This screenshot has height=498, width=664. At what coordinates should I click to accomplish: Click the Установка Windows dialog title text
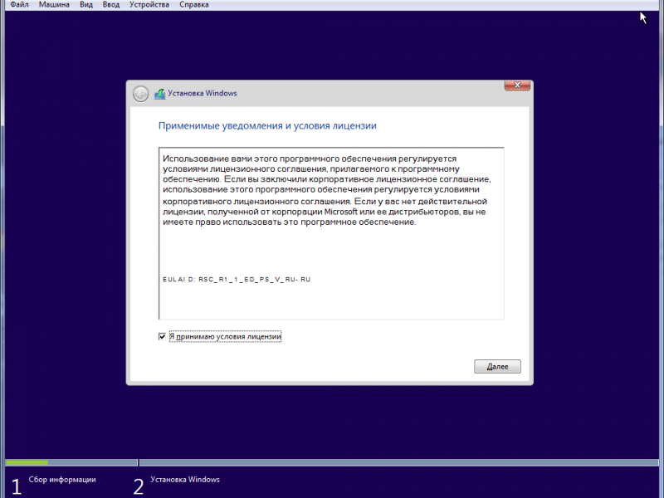(203, 94)
